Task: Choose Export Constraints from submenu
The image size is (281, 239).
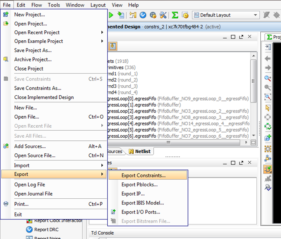Action: click(x=144, y=176)
